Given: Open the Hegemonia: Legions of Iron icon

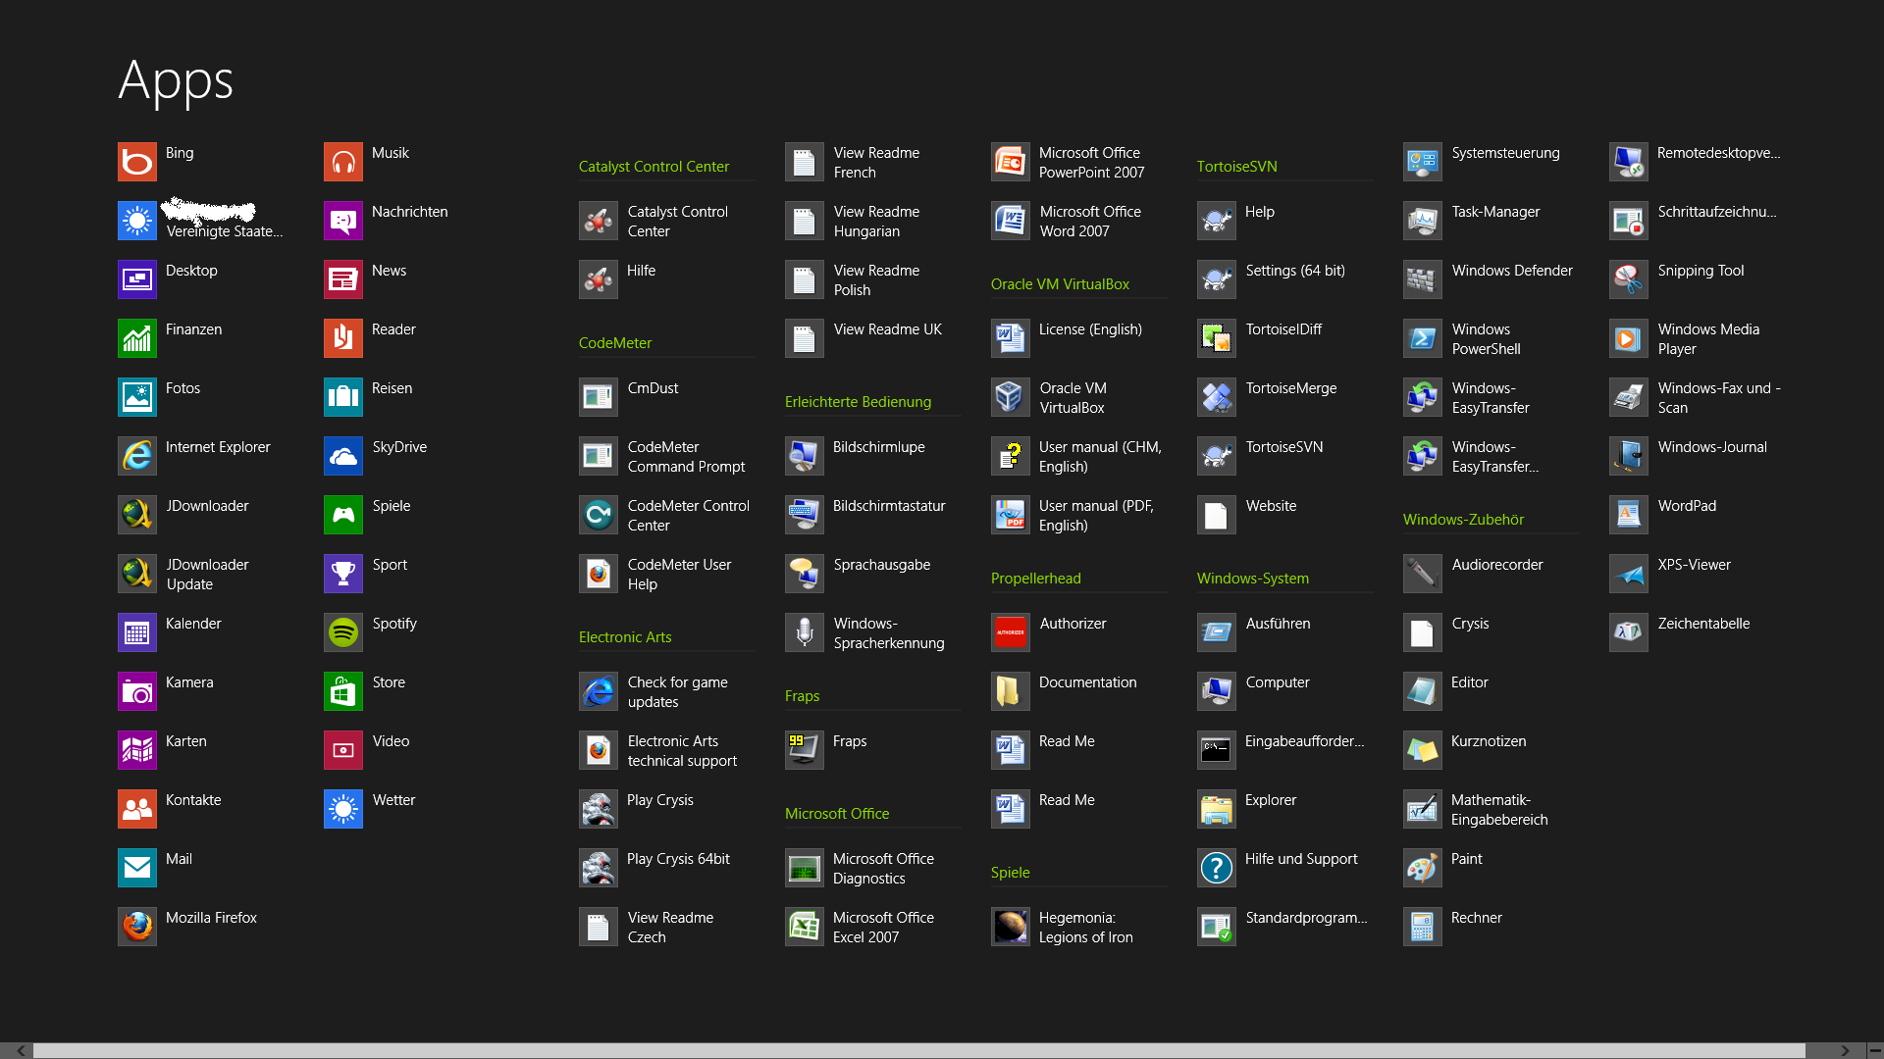Looking at the screenshot, I should 1011,927.
